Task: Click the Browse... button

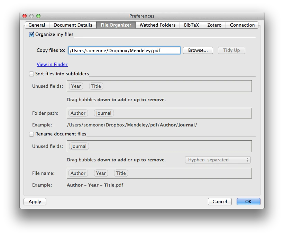Action: (198, 50)
